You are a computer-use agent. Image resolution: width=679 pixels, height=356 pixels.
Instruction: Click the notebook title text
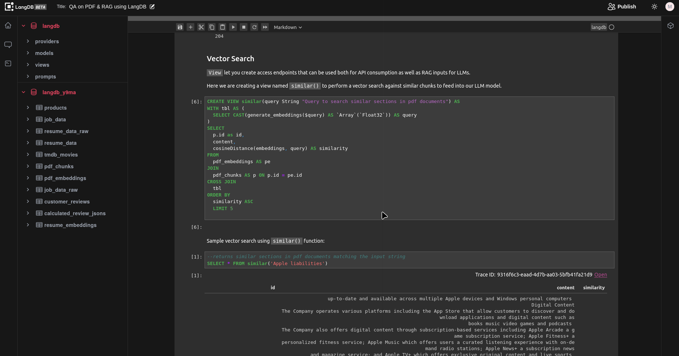tap(107, 7)
